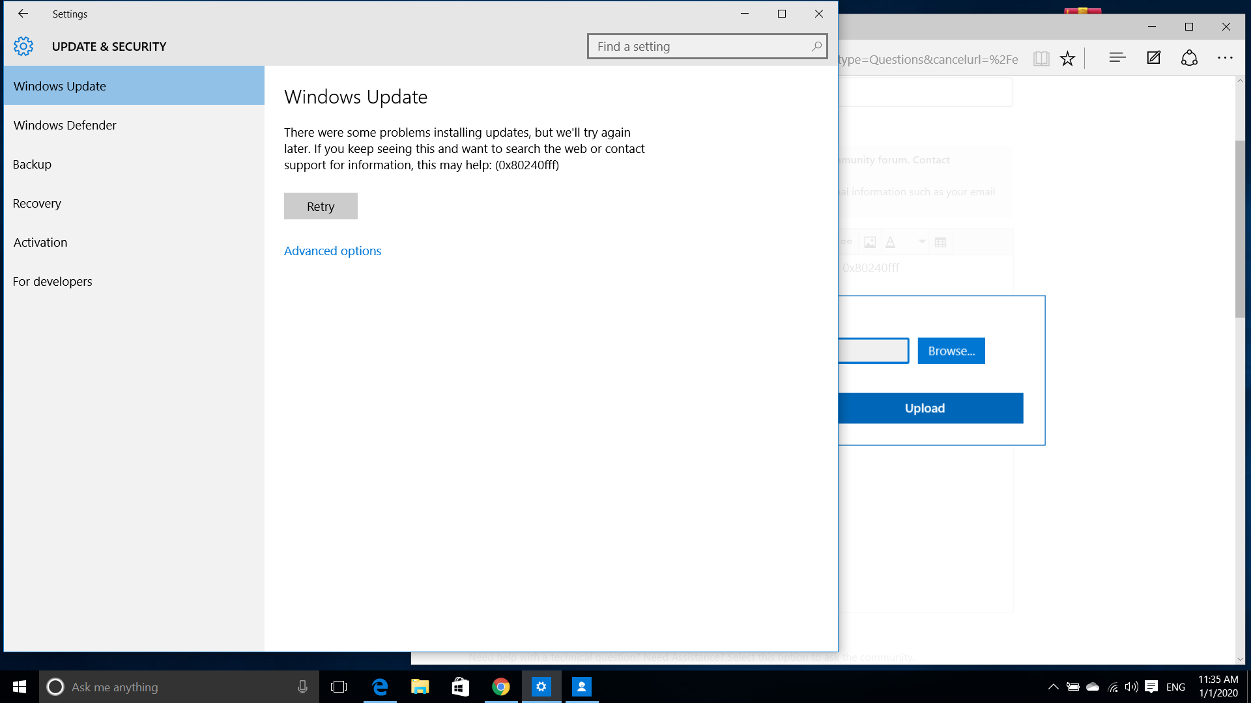Click the taskbar clock showing 11:35 AM
Screen dimensions: 1251x703
[1218, 687]
